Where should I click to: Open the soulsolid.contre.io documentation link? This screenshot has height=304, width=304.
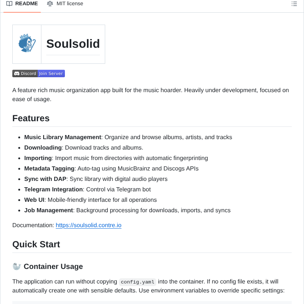(88, 225)
